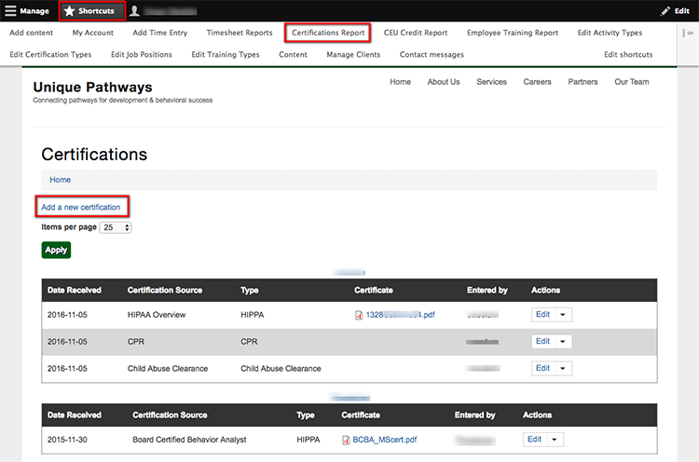Expand actions arrow for Board Certified Behavior Analyst

(x=555, y=440)
